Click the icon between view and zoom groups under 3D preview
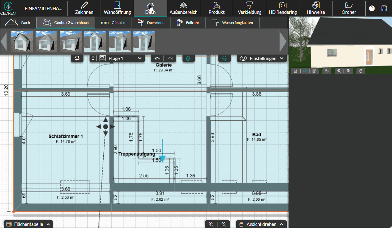The image size is (392, 228). coord(327,71)
